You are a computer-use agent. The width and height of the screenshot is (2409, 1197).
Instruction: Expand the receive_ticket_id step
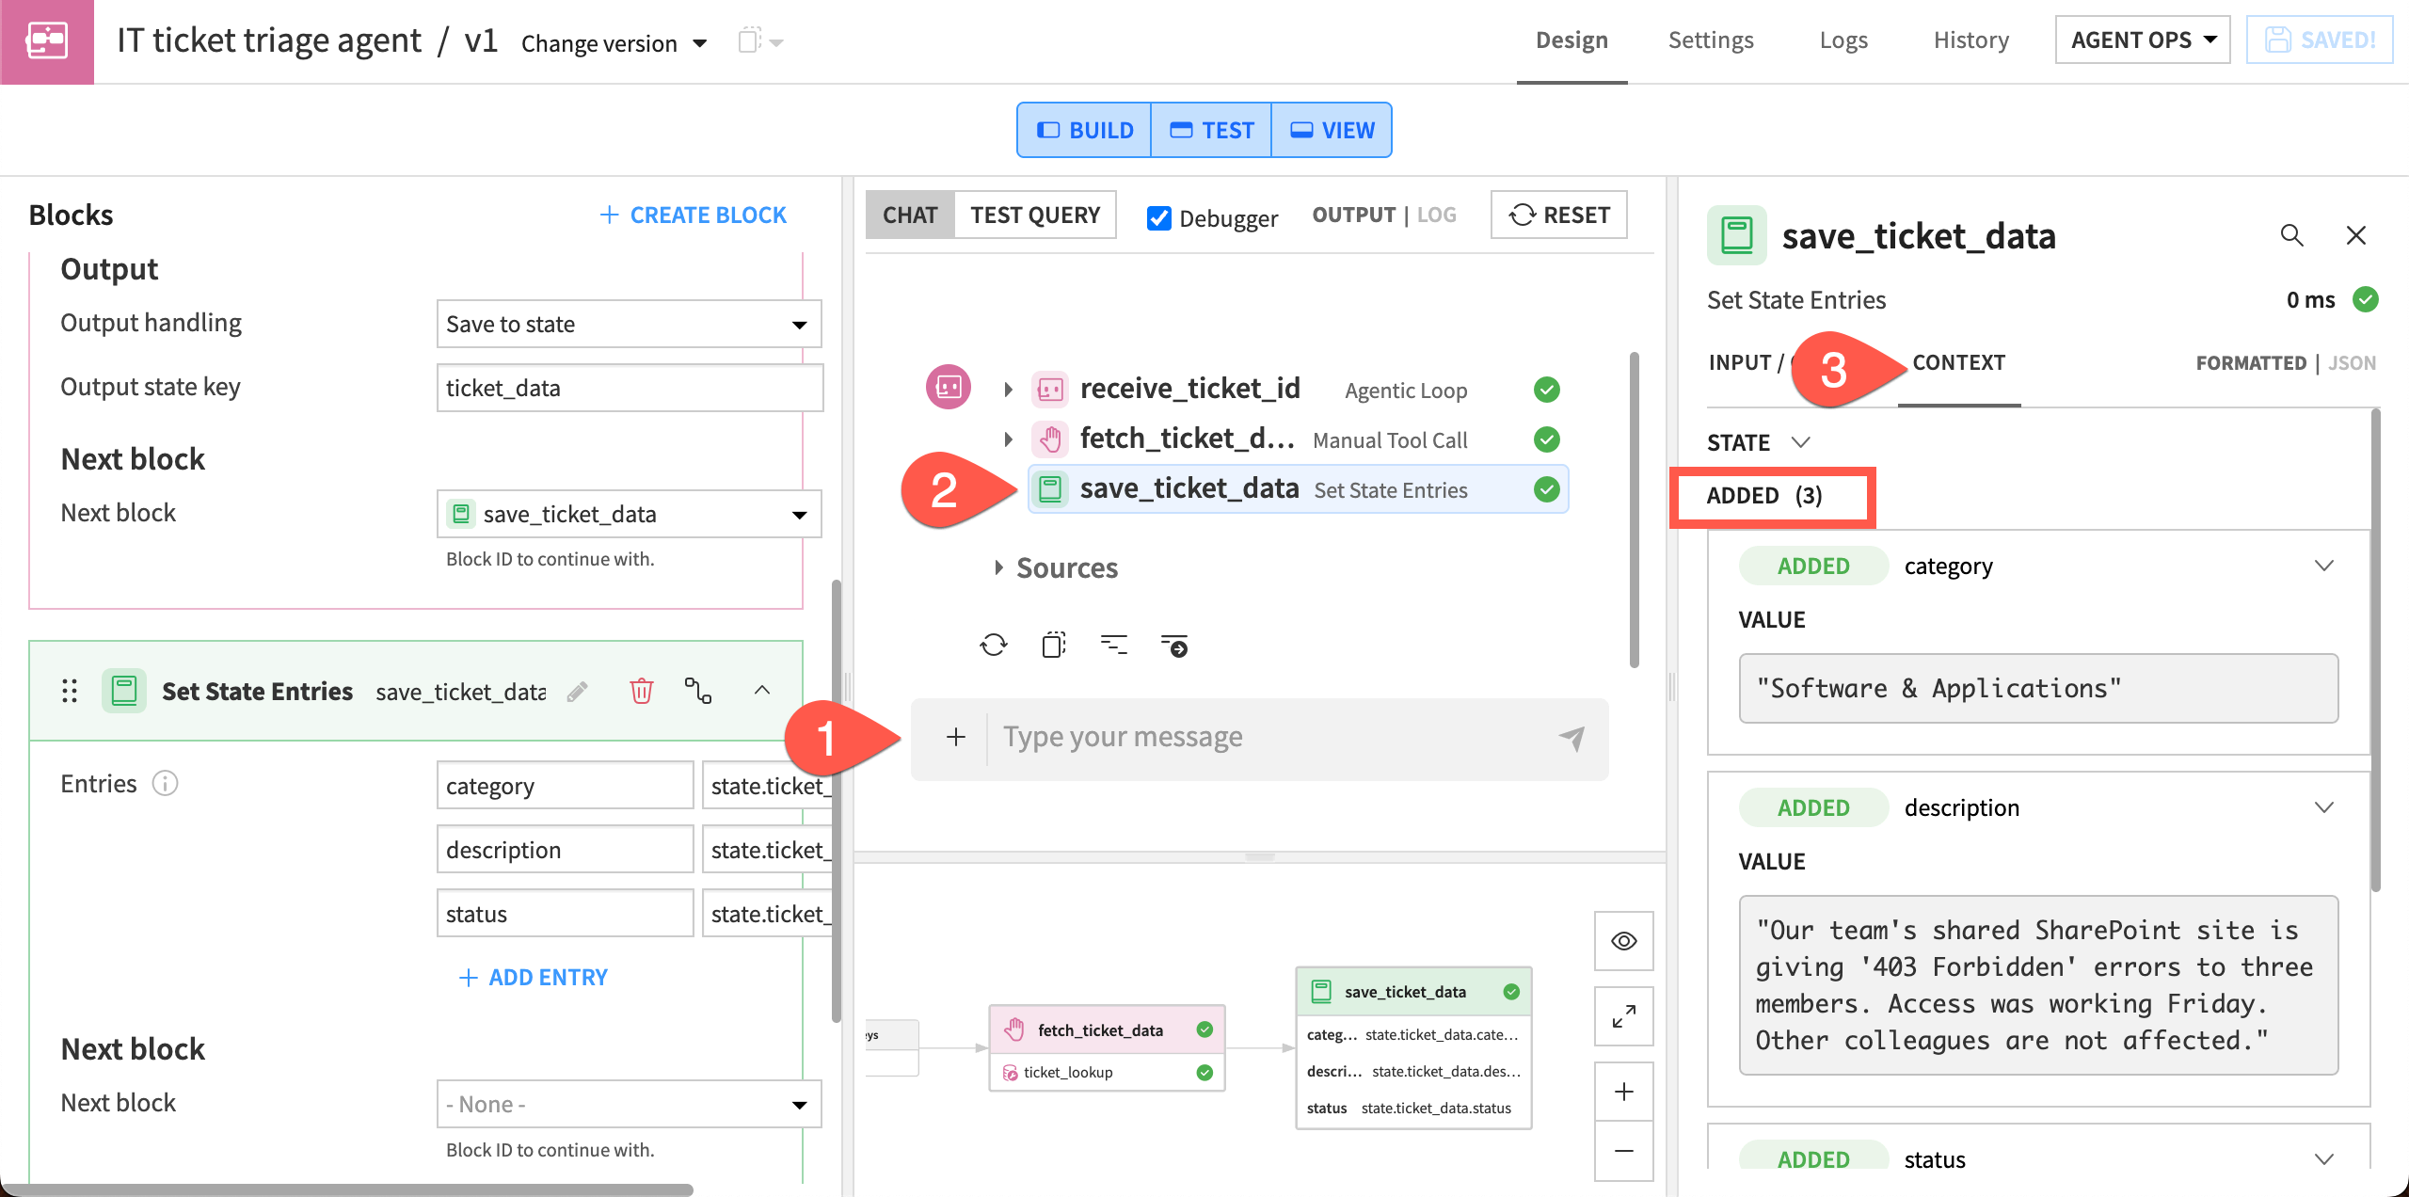(x=1008, y=390)
